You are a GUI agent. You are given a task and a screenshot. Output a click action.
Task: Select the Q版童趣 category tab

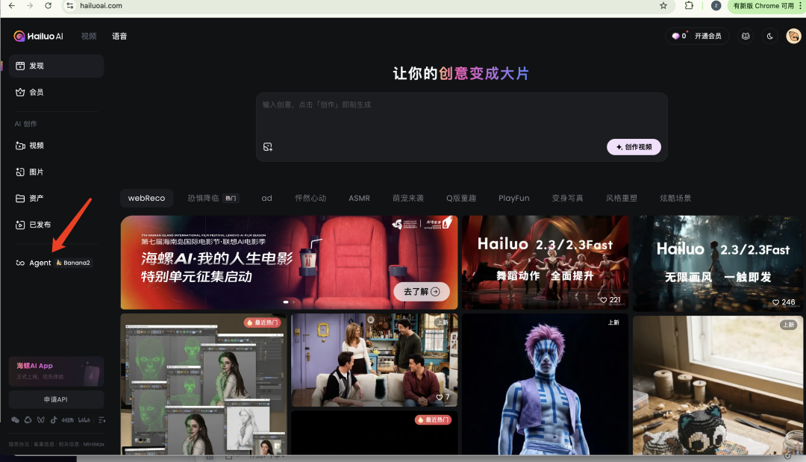461,198
